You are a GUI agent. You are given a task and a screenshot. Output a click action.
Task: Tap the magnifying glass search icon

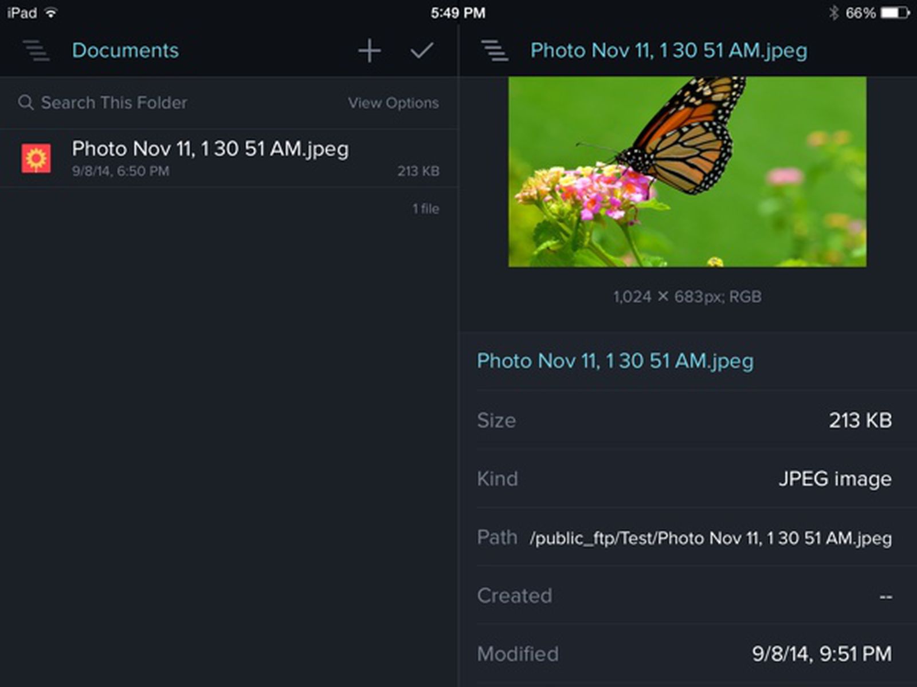[25, 102]
